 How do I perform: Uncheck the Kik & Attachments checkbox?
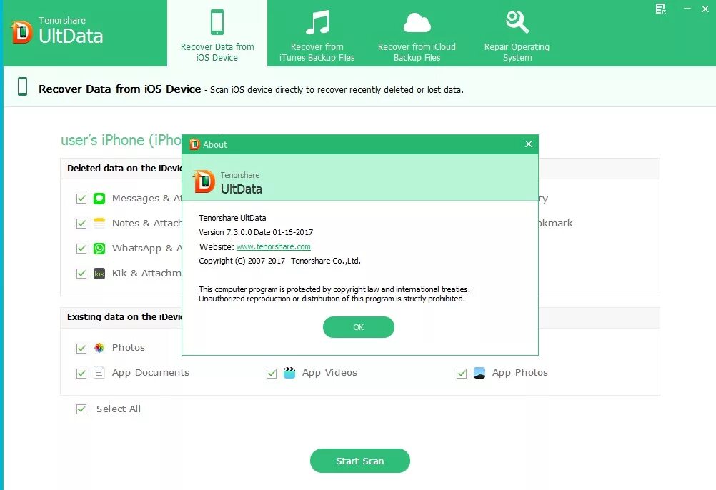coord(81,274)
